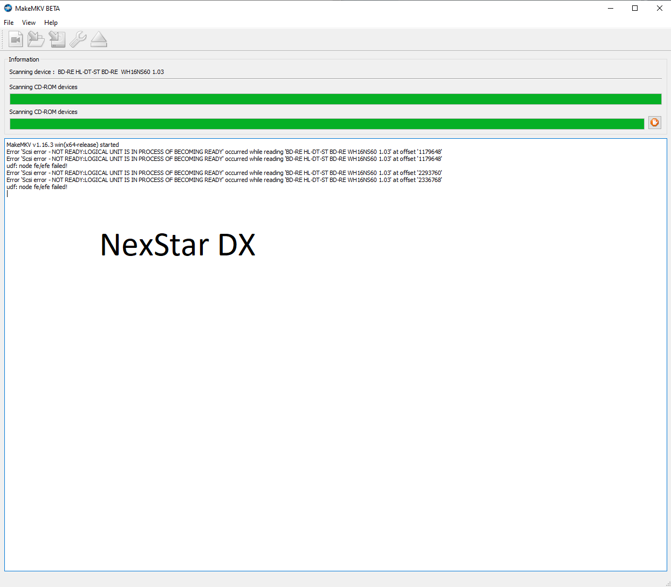
Task: Select the first 'udf: node fe/efe failed!' line
Action: click(37, 166)
